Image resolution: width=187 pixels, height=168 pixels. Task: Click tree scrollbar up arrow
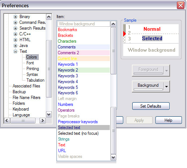point(49,17)
